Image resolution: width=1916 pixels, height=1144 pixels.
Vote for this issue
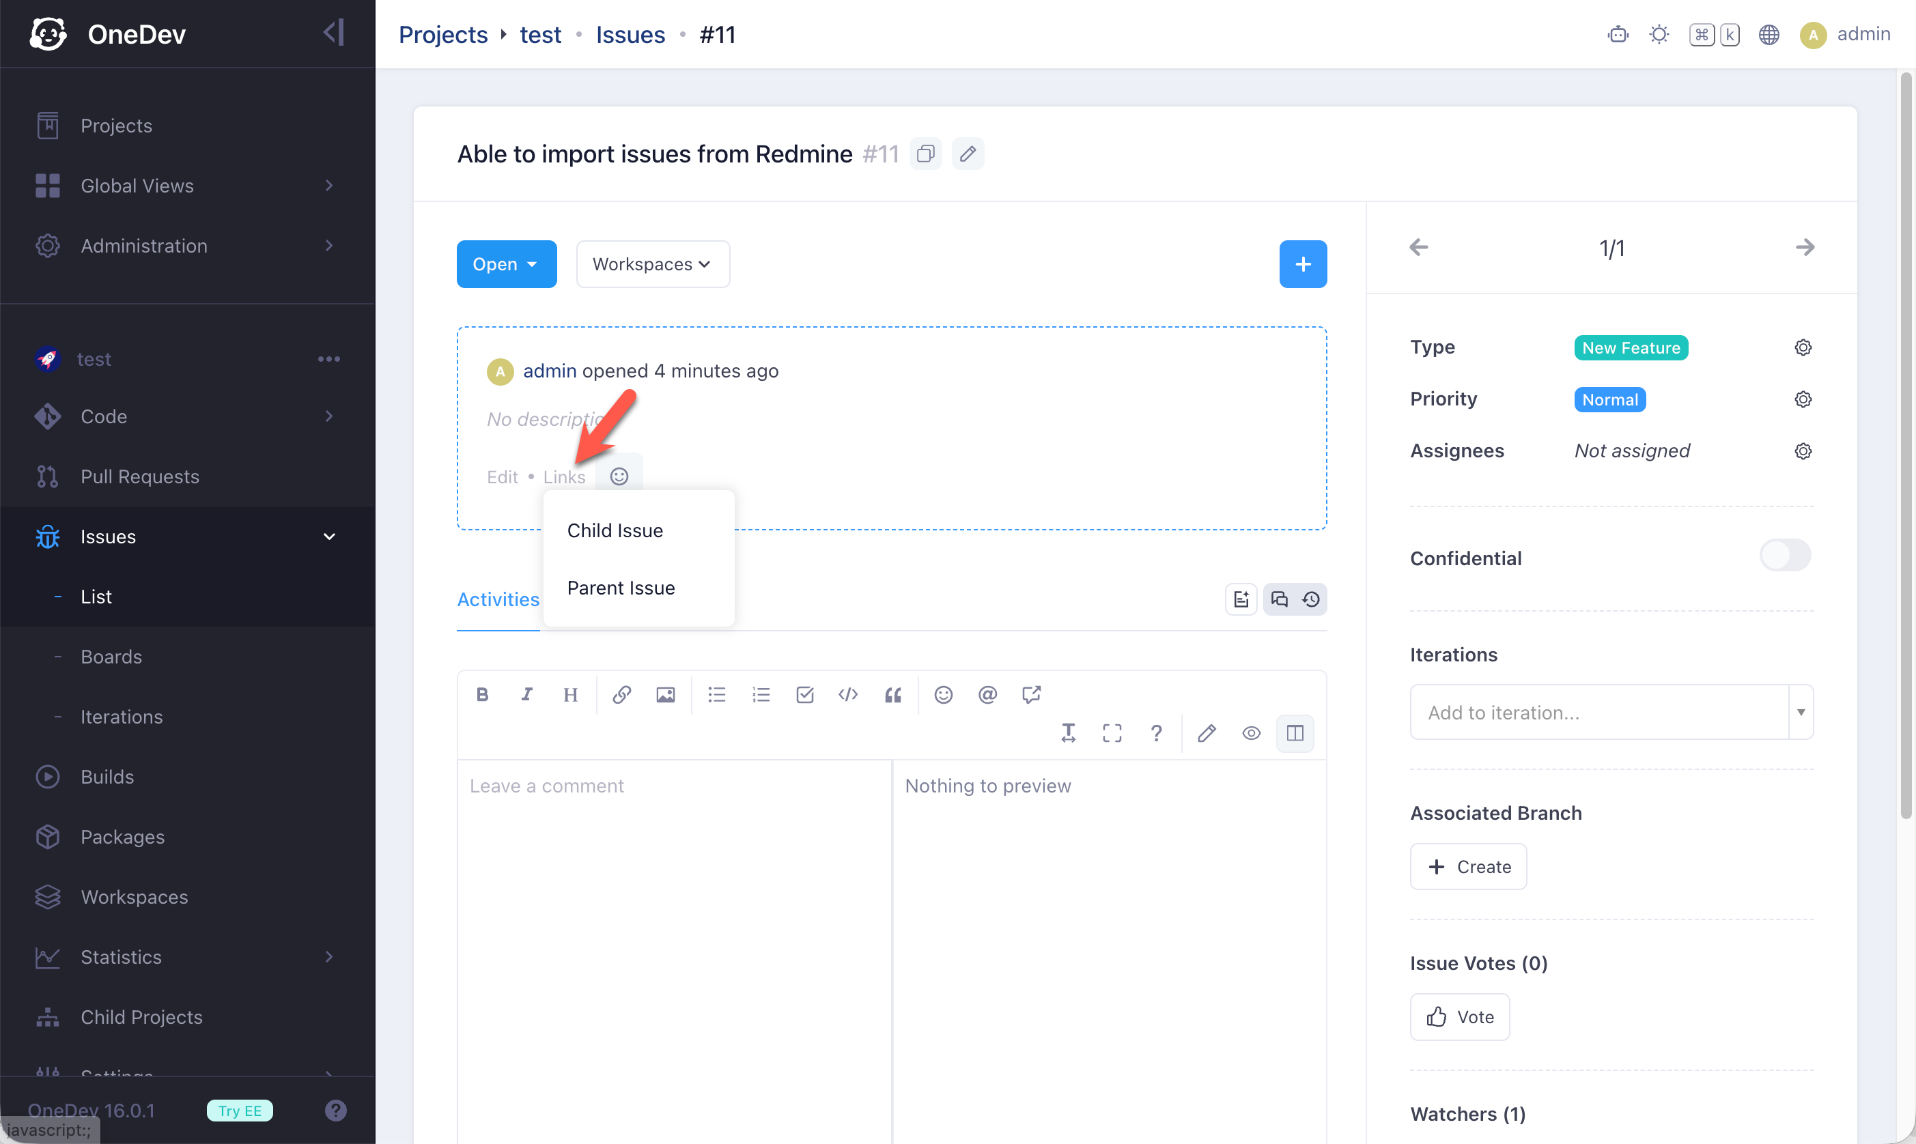point(1459,1016)
